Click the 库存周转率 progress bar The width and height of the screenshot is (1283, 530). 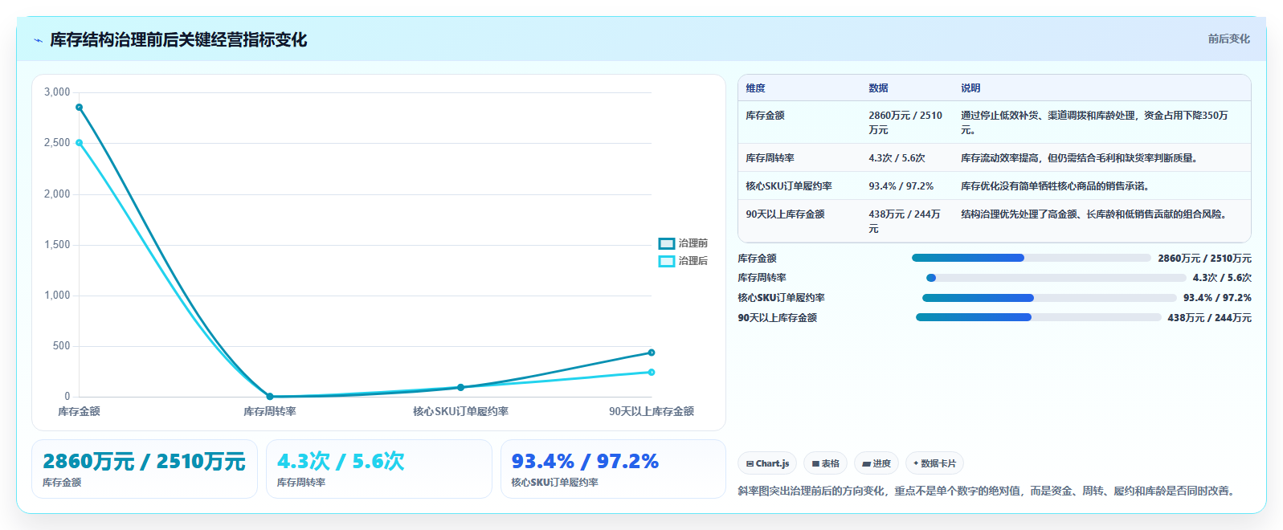tap(1056, 278)
